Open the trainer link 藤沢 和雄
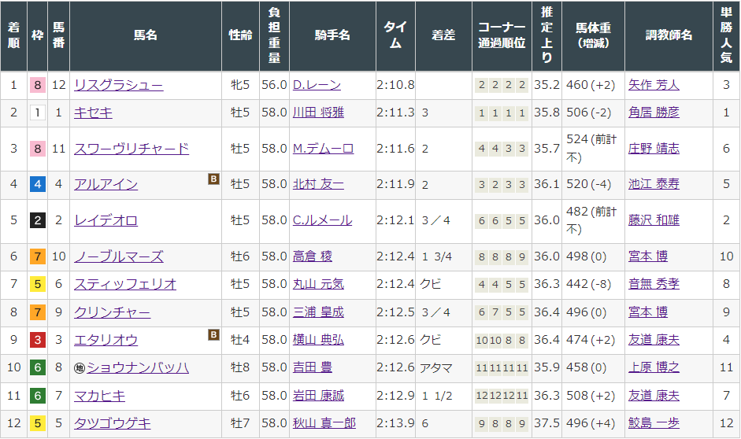This screenshot has width=741, height=439. click(x=654, y=220)
